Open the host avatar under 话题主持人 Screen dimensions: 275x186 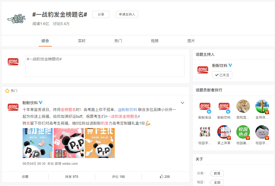[x=203, y=70]
